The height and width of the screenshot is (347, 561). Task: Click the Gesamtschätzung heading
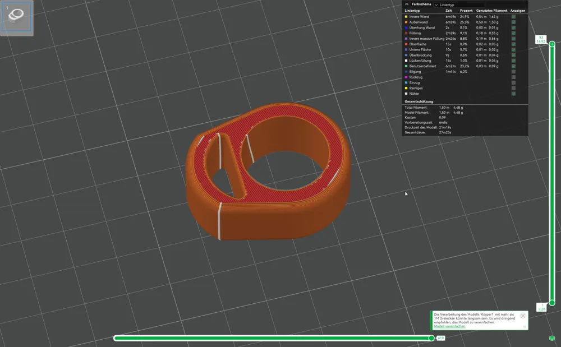(419, 101)
